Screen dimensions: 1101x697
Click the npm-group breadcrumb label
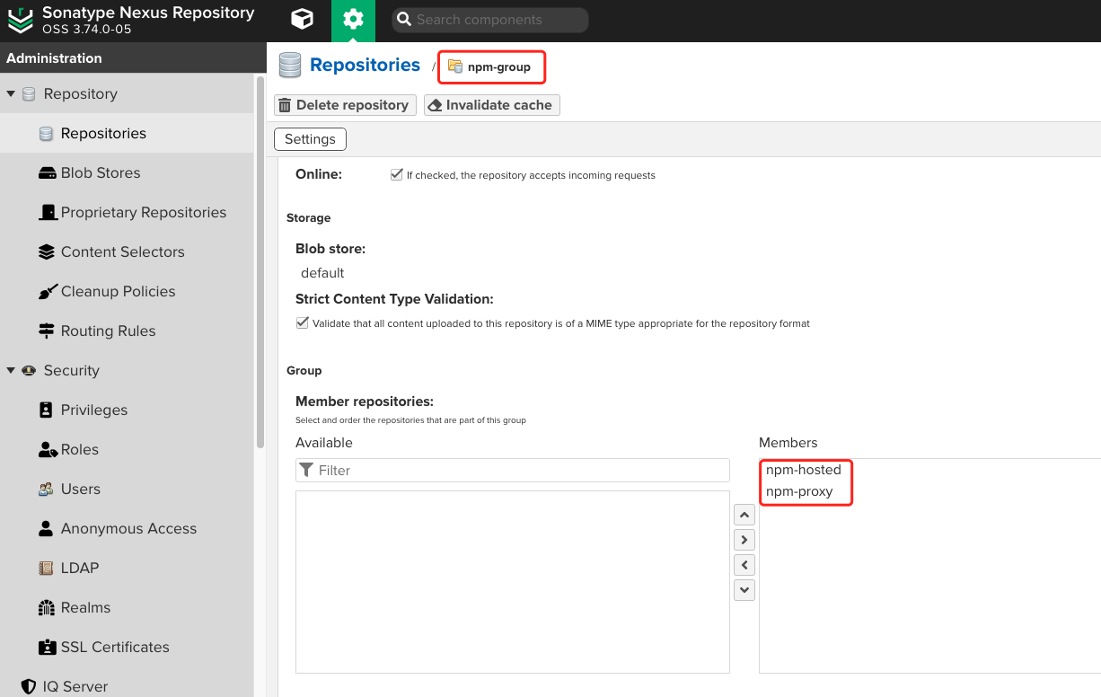(499, 66)
